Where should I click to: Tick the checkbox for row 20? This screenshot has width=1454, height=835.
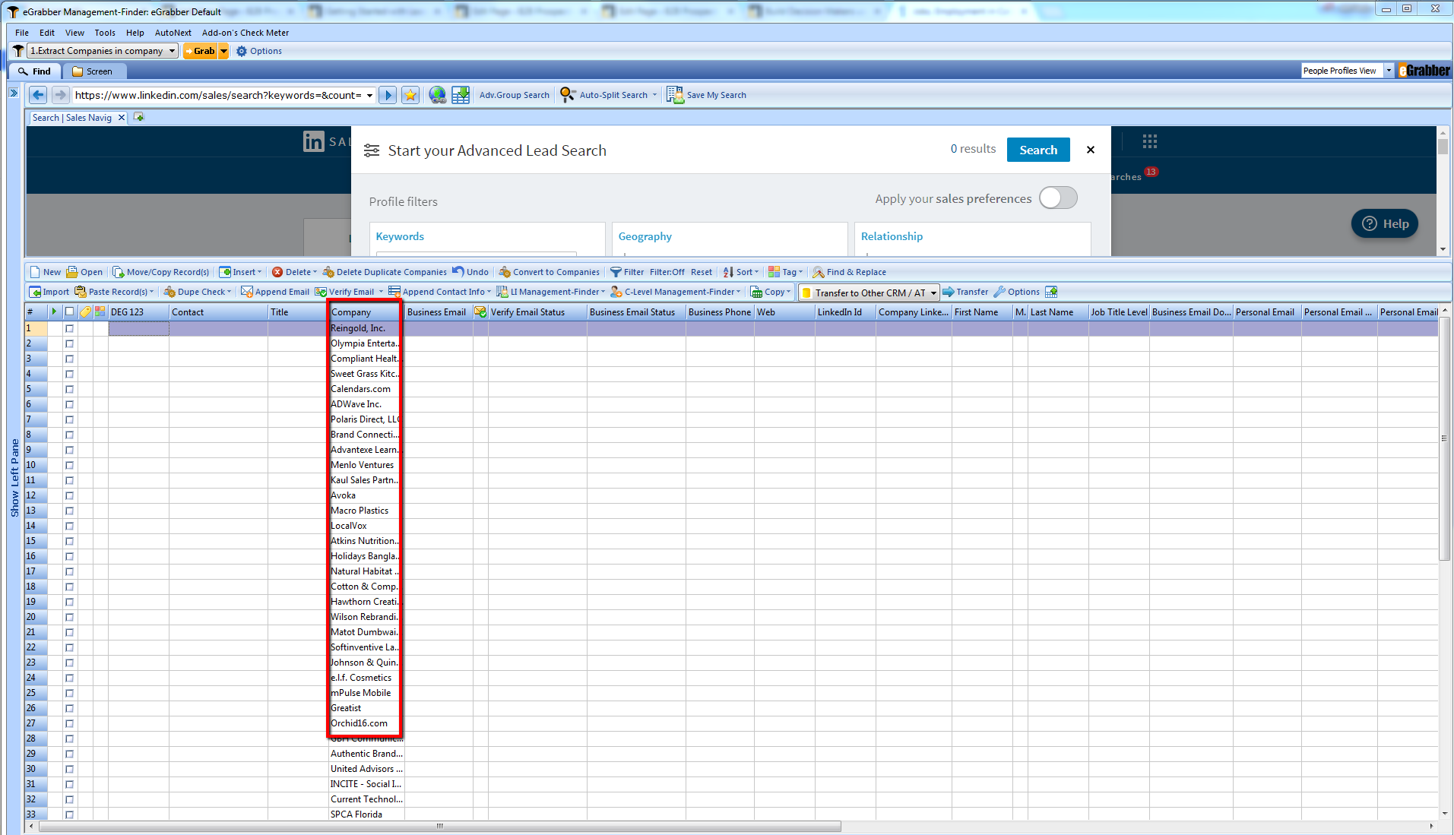(69, 617)
